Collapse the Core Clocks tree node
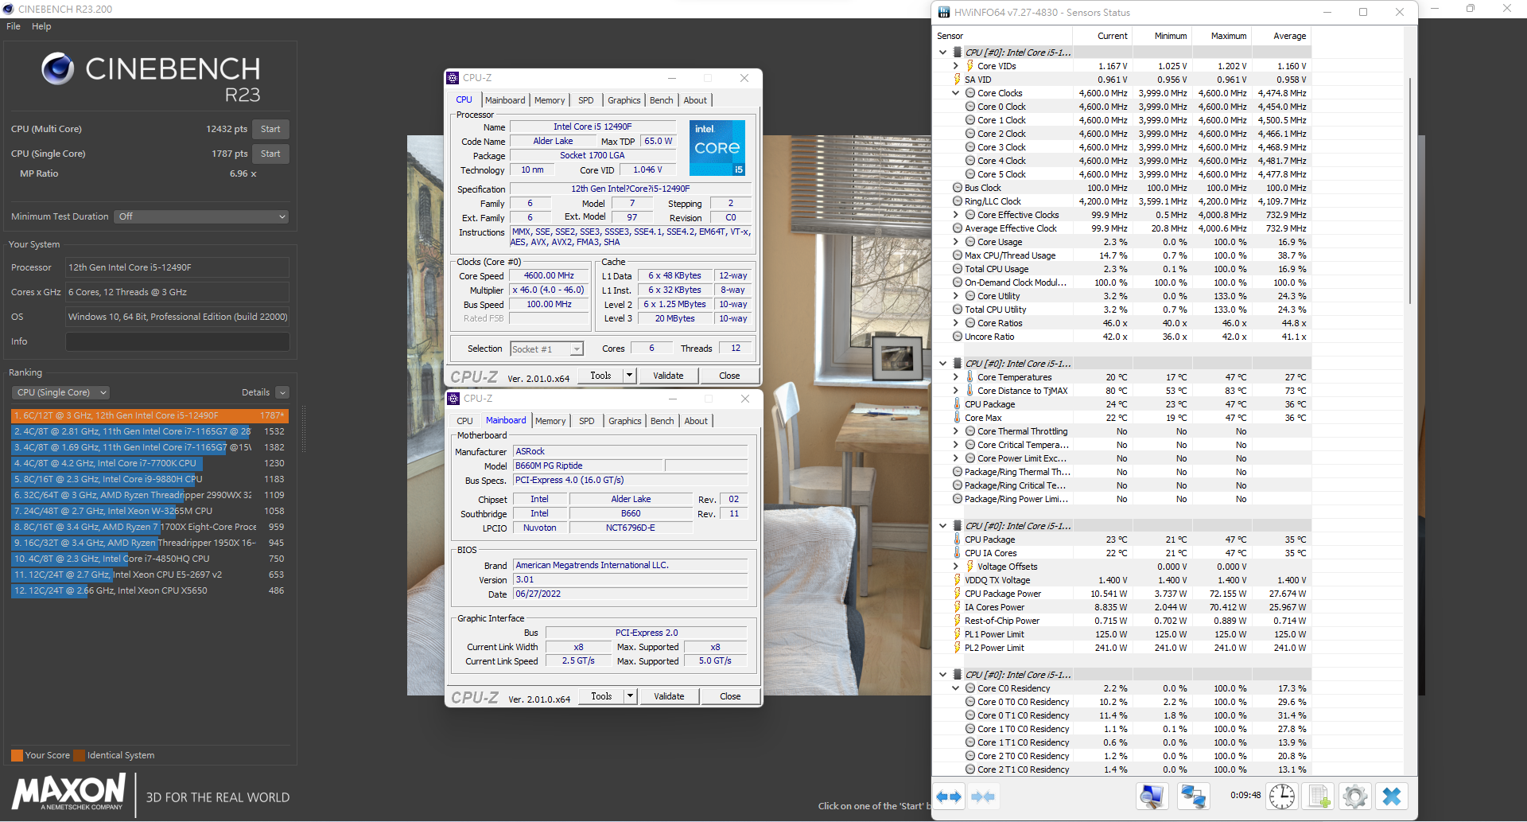 (956, 93)
